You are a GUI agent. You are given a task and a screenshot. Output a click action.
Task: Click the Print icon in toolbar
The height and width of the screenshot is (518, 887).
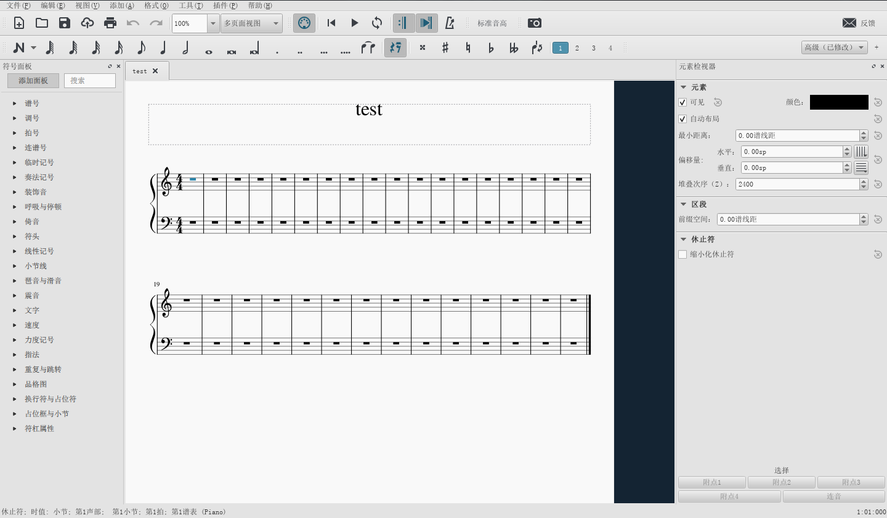coord(110,23)
